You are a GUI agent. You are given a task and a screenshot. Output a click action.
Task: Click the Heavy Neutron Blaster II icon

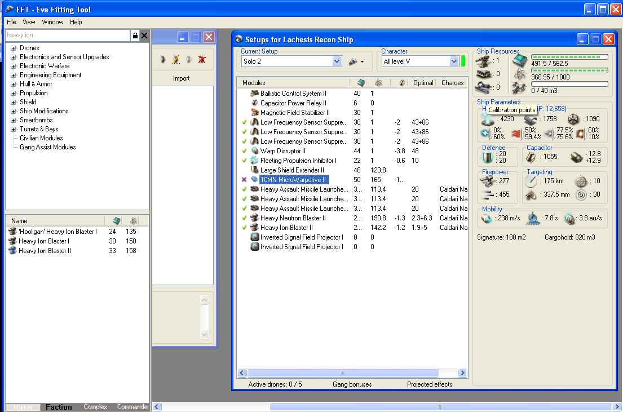[x=255, y=218]
